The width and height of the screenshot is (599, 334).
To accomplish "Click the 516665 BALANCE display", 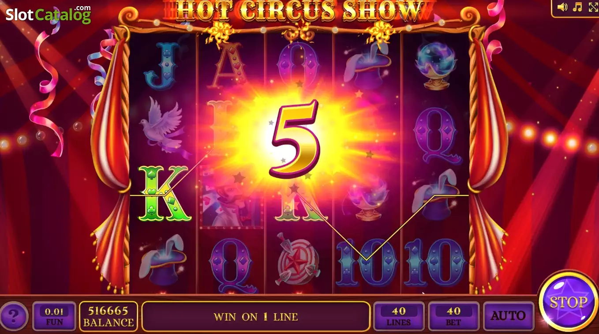I will click(x=109, y=316).
